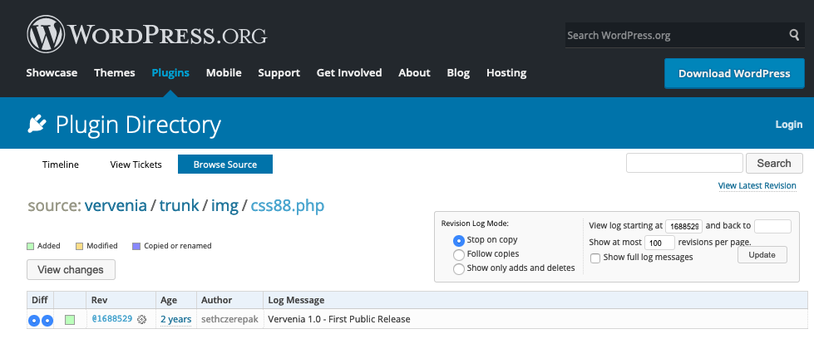
Task: Click the purple Copied or renamed swatch
Action: coord(136,246)
